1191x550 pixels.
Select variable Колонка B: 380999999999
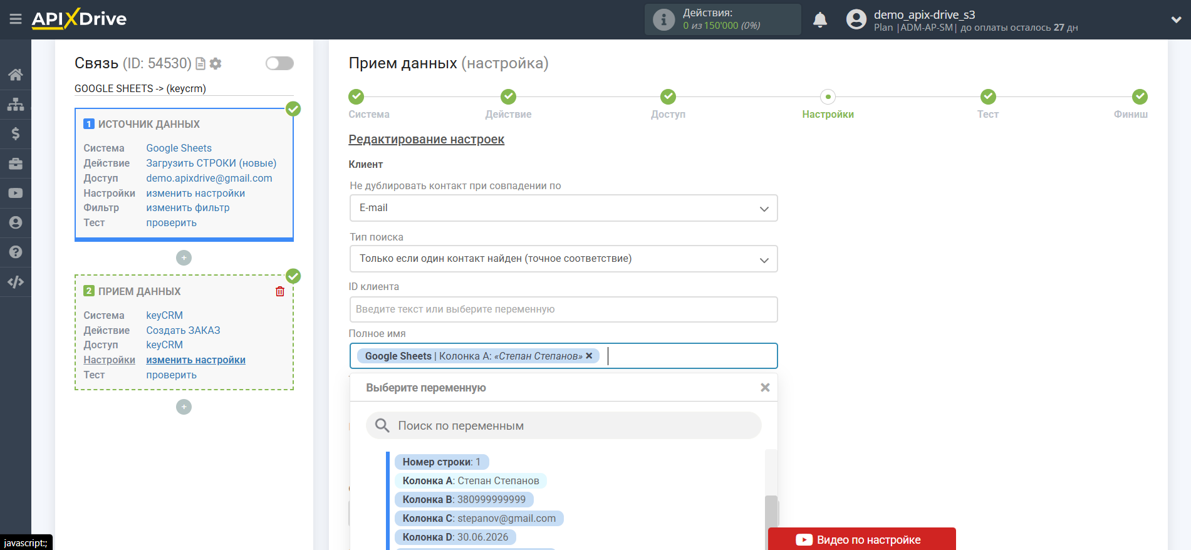click(x=464, y=500)
